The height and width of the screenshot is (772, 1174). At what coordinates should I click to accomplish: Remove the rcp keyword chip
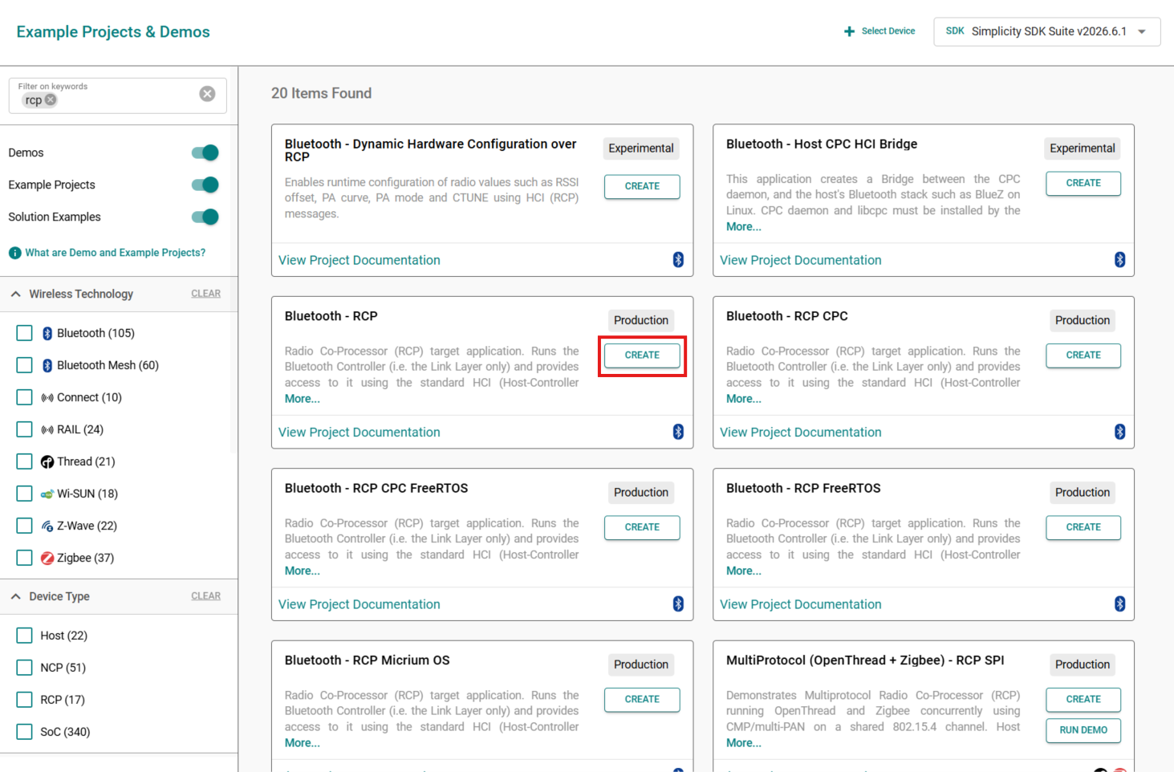pyautogui.click(x=51, y=100)
